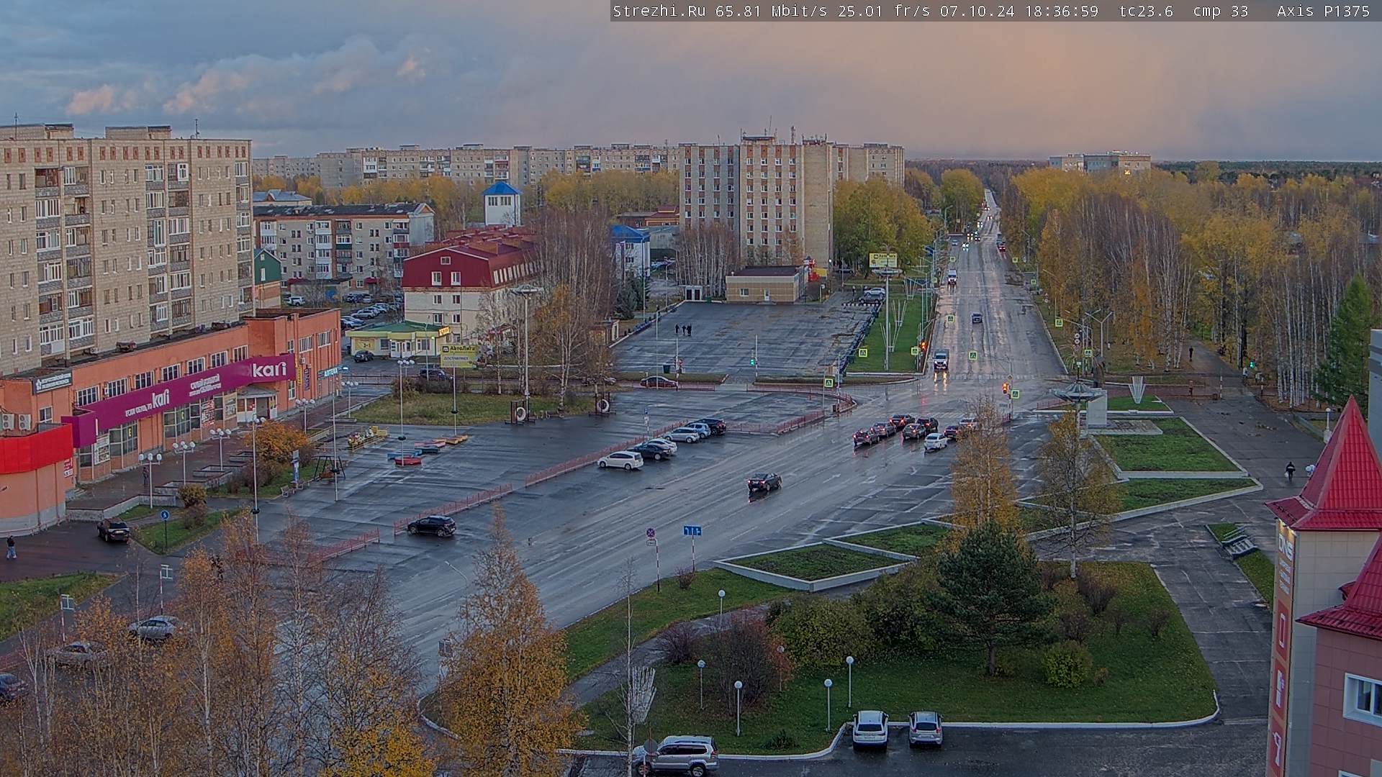This screenshot has height=777, width=1382.
Task: Select the Axis P1375 camera model text
Action: point(1323,11)
